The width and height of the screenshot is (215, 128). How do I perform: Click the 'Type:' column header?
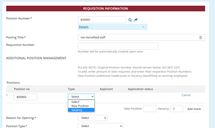(72, 89)
